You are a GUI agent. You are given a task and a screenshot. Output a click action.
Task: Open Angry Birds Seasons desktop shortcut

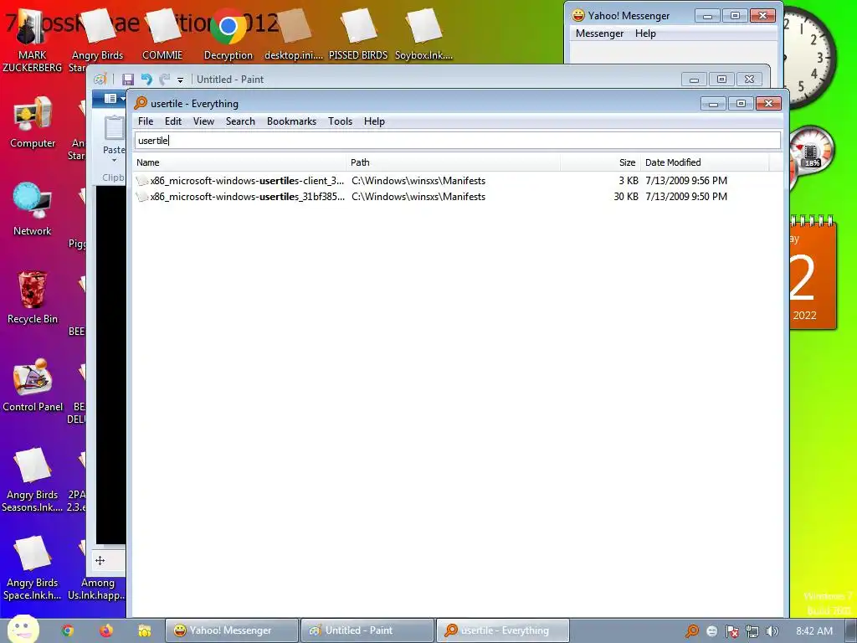point(33,480)
